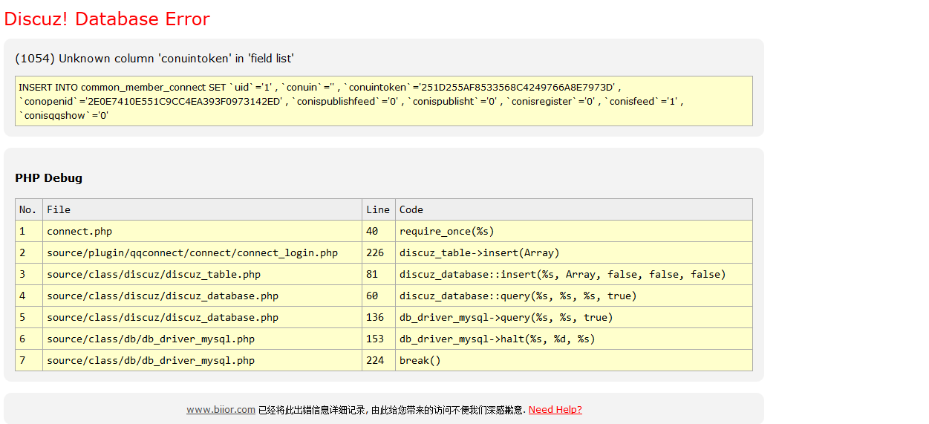Image resolution: width=929 pixels, height=424 pixels.
Task: Click the break() code cell
Action: pyautogui.click(x=420, y=360)
